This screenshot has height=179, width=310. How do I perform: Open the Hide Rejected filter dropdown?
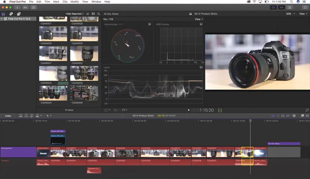pyautogui.click(x=75, y=14)
